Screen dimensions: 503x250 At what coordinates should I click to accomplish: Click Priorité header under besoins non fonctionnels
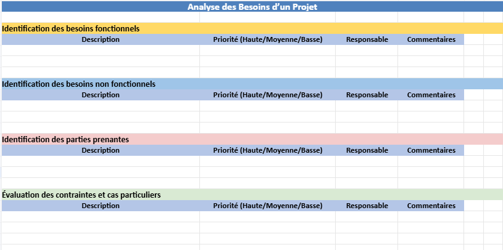coord(267,95)
